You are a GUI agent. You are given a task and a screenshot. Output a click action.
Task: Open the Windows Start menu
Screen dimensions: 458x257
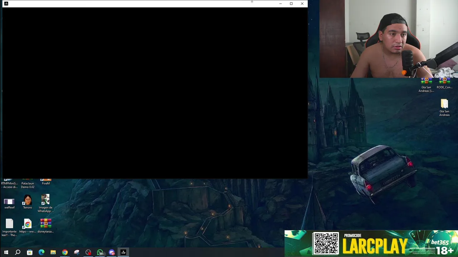point(6,252)
